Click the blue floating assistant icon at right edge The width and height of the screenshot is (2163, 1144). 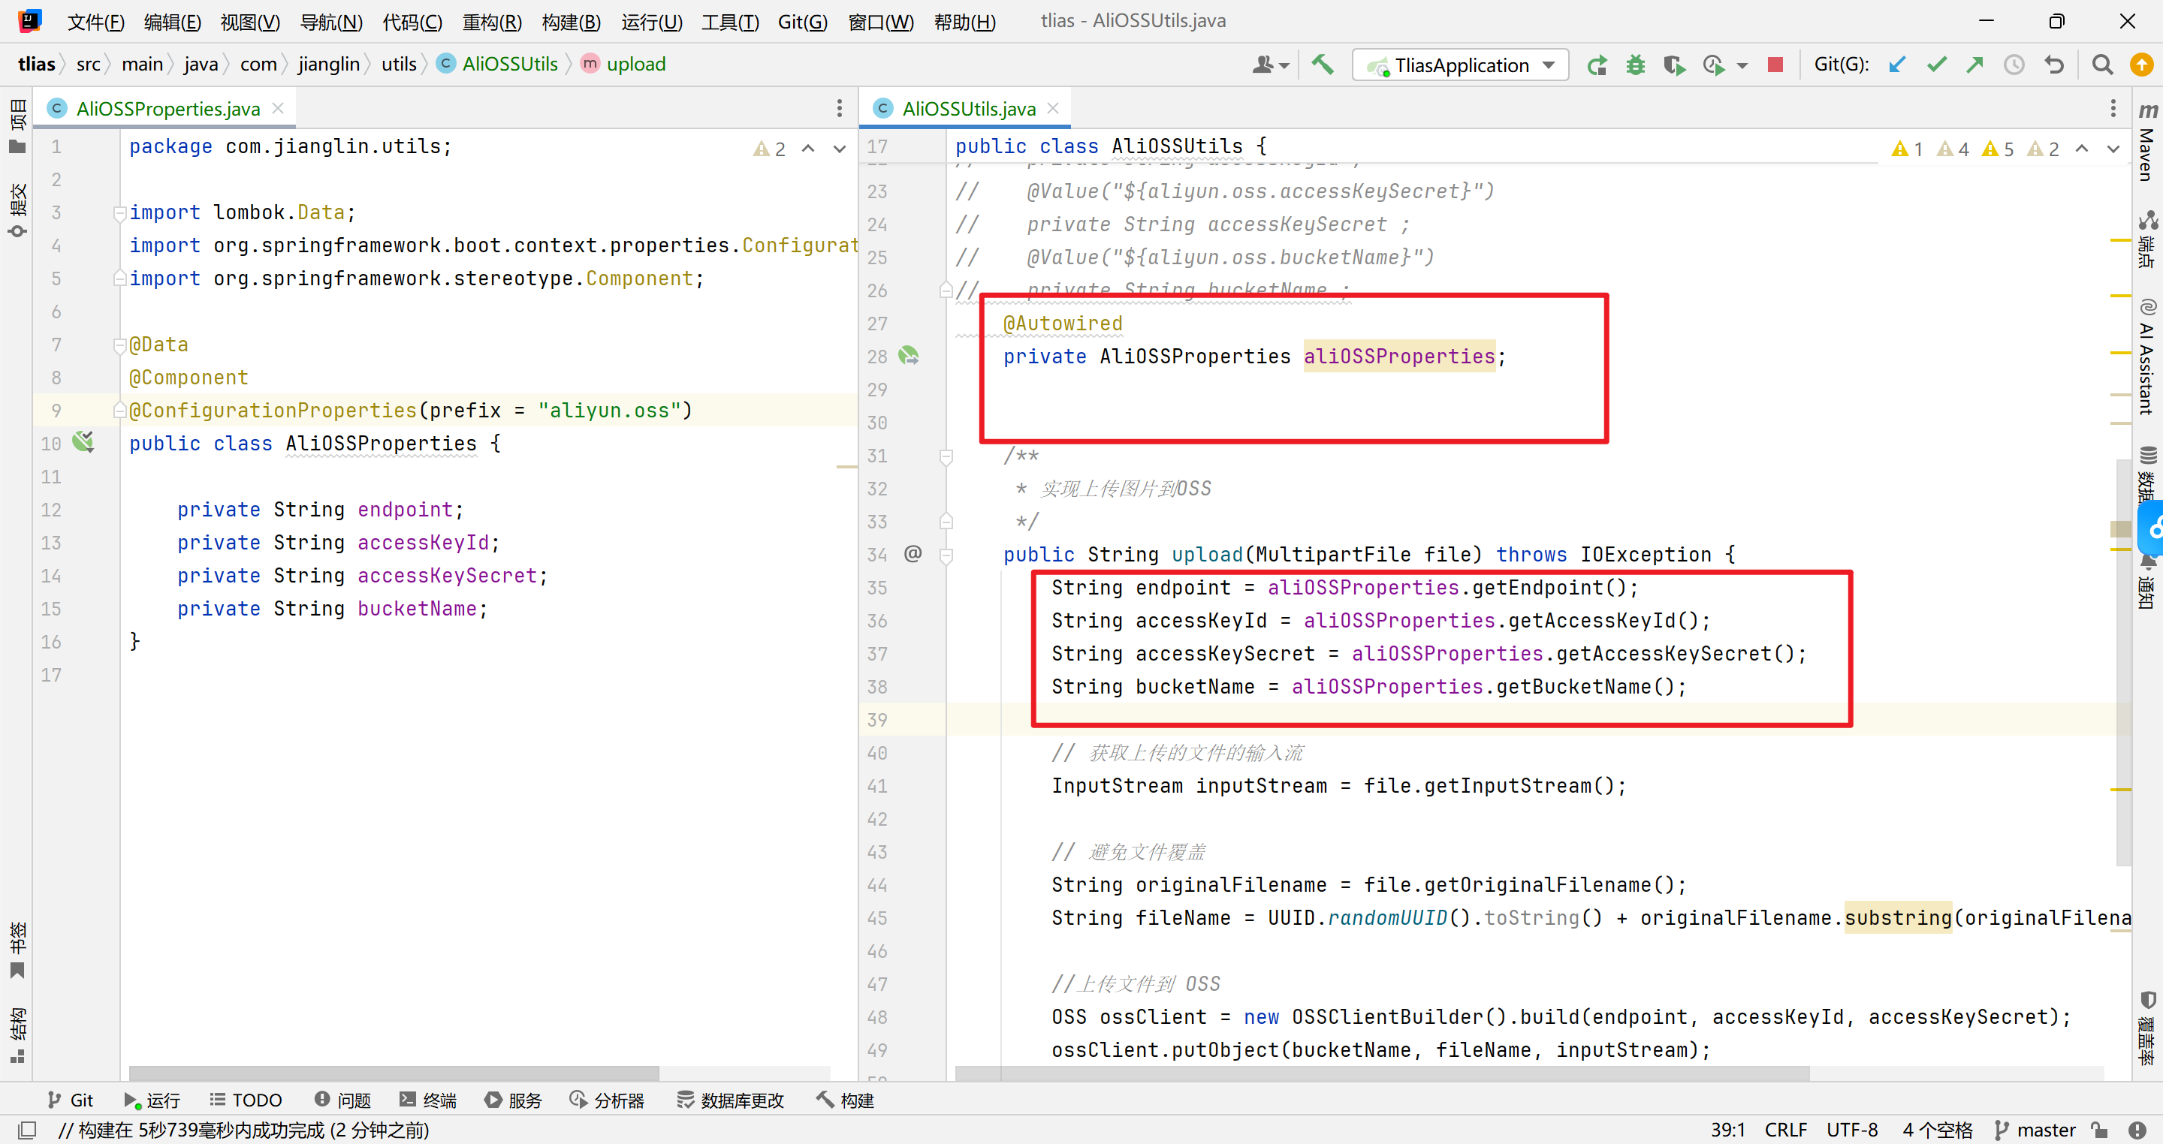coord(2151,528)
